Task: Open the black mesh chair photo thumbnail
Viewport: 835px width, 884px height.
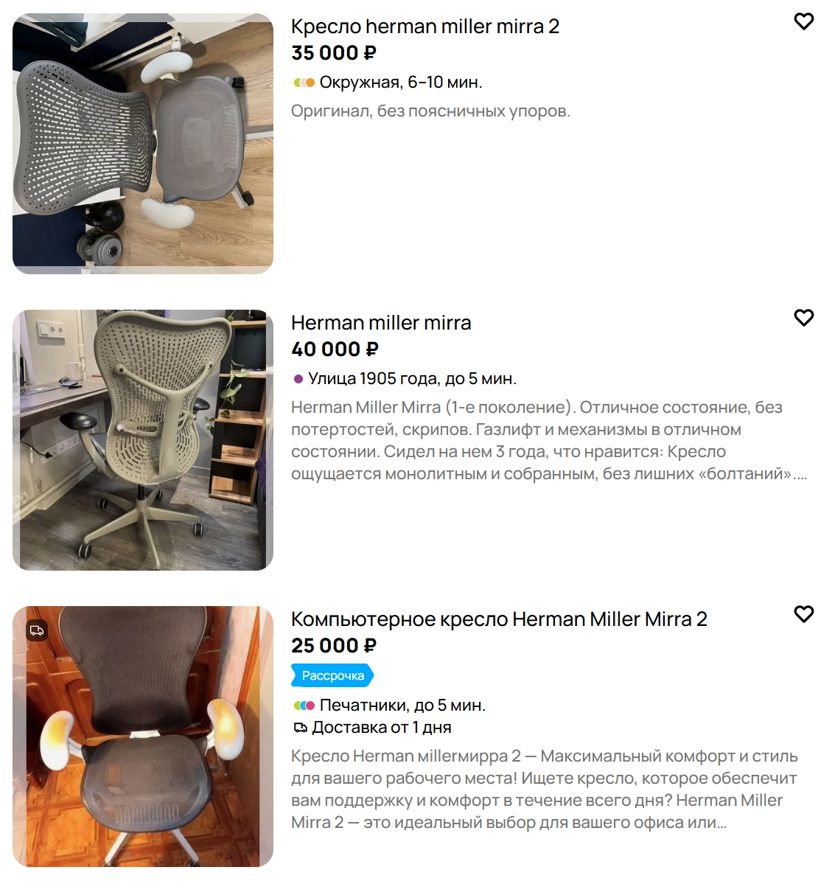Action: pos(142,737)
